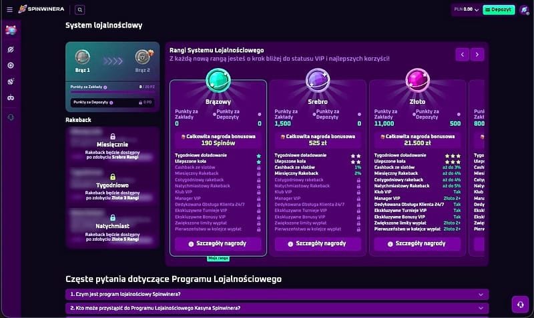534x318 pixels.
Task: Click Srebro Cashback ze slotów 1% value
Action: (358, 167)
